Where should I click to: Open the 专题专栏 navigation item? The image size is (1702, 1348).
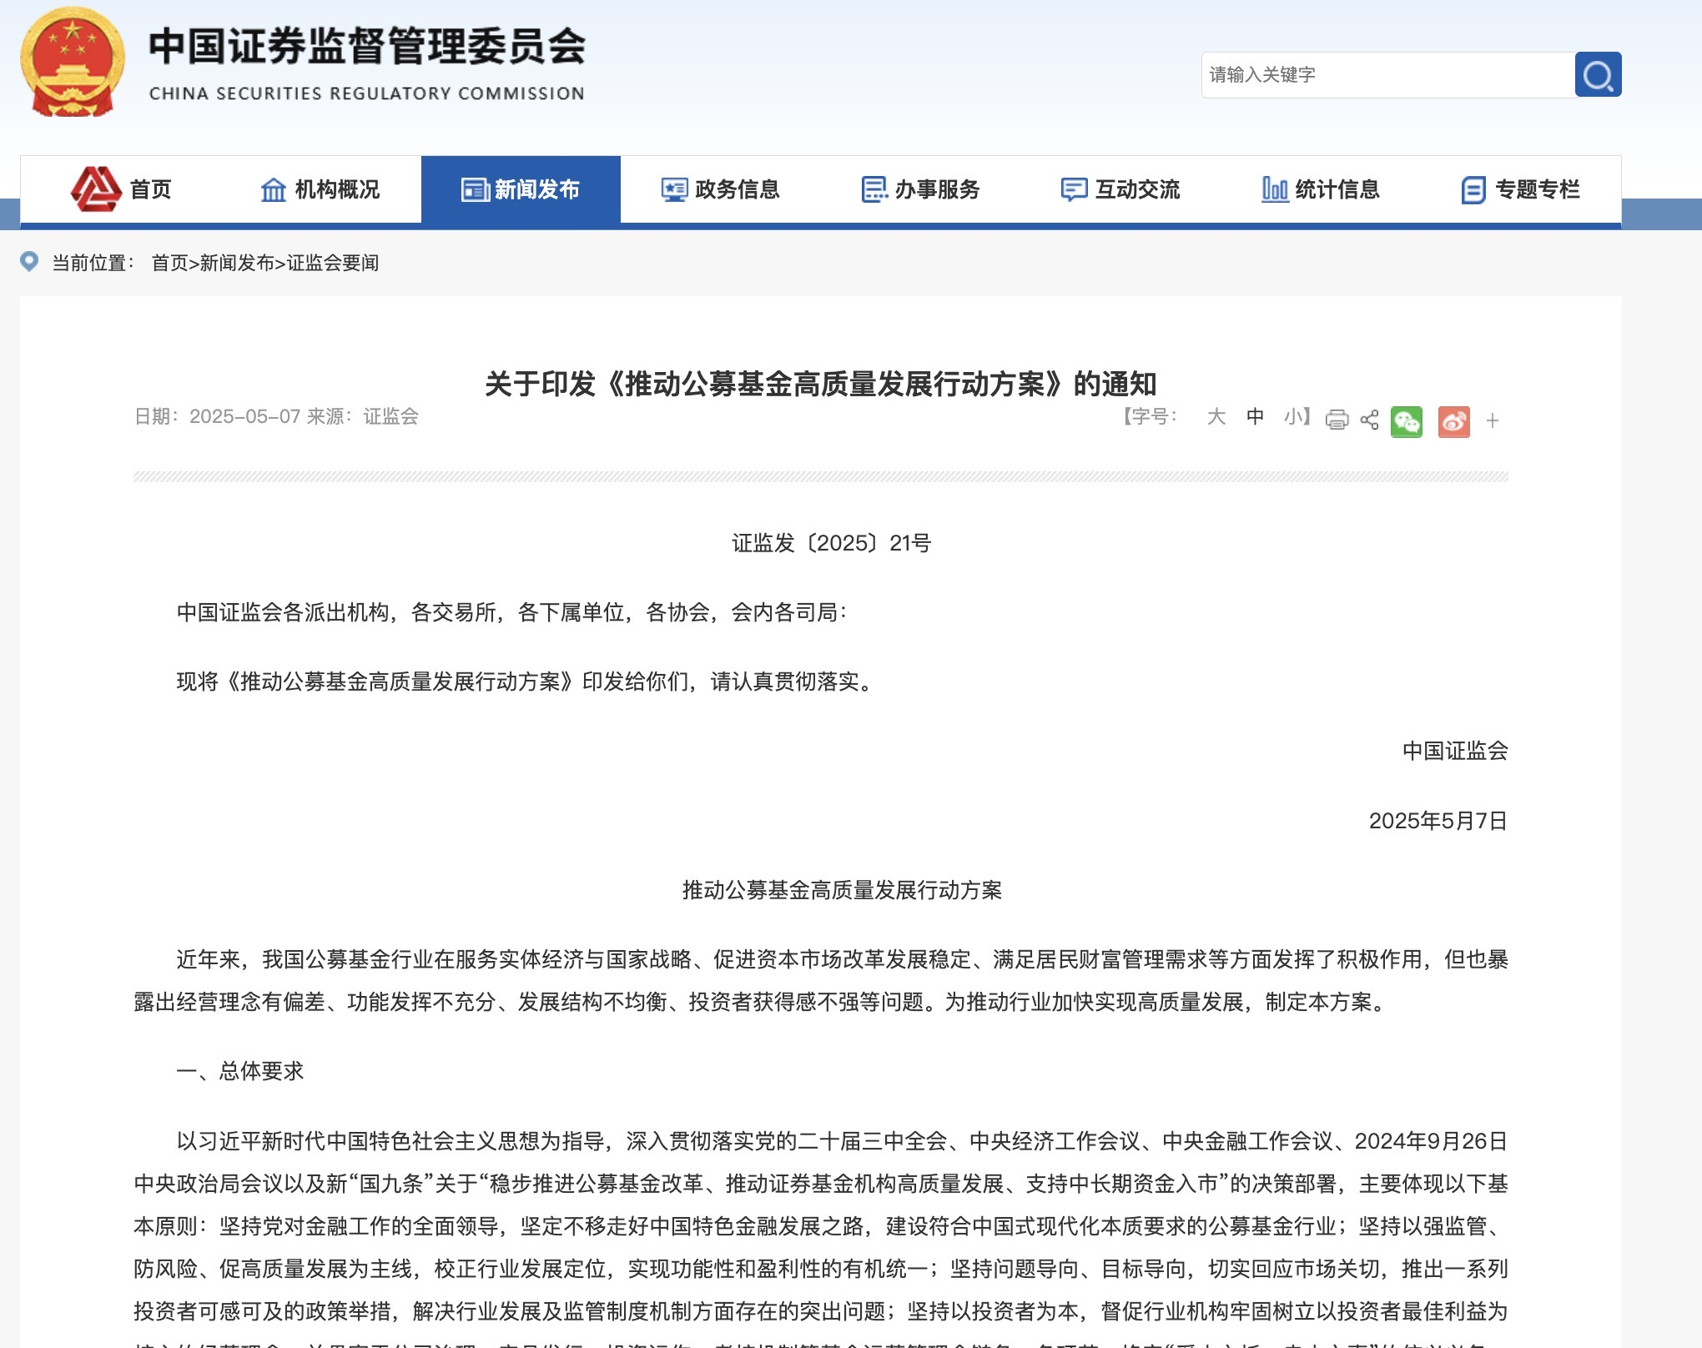[x=1522, y=189]
